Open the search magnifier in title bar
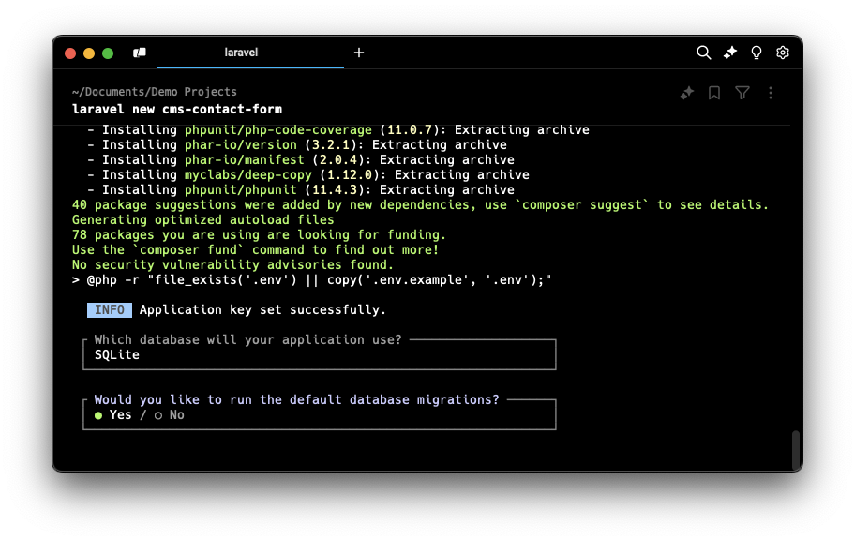 tap(703, 53)
